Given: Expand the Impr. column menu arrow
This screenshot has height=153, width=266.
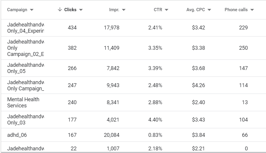Looking at the screenshot, I should click(124, 10).
